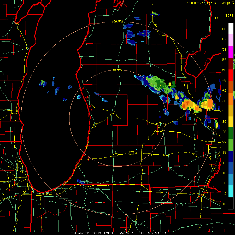Viewport: 235px width, 235px height.
Task: Select the cyan legend color swatch
Action: pyautogui.click(x=231, y=191)
